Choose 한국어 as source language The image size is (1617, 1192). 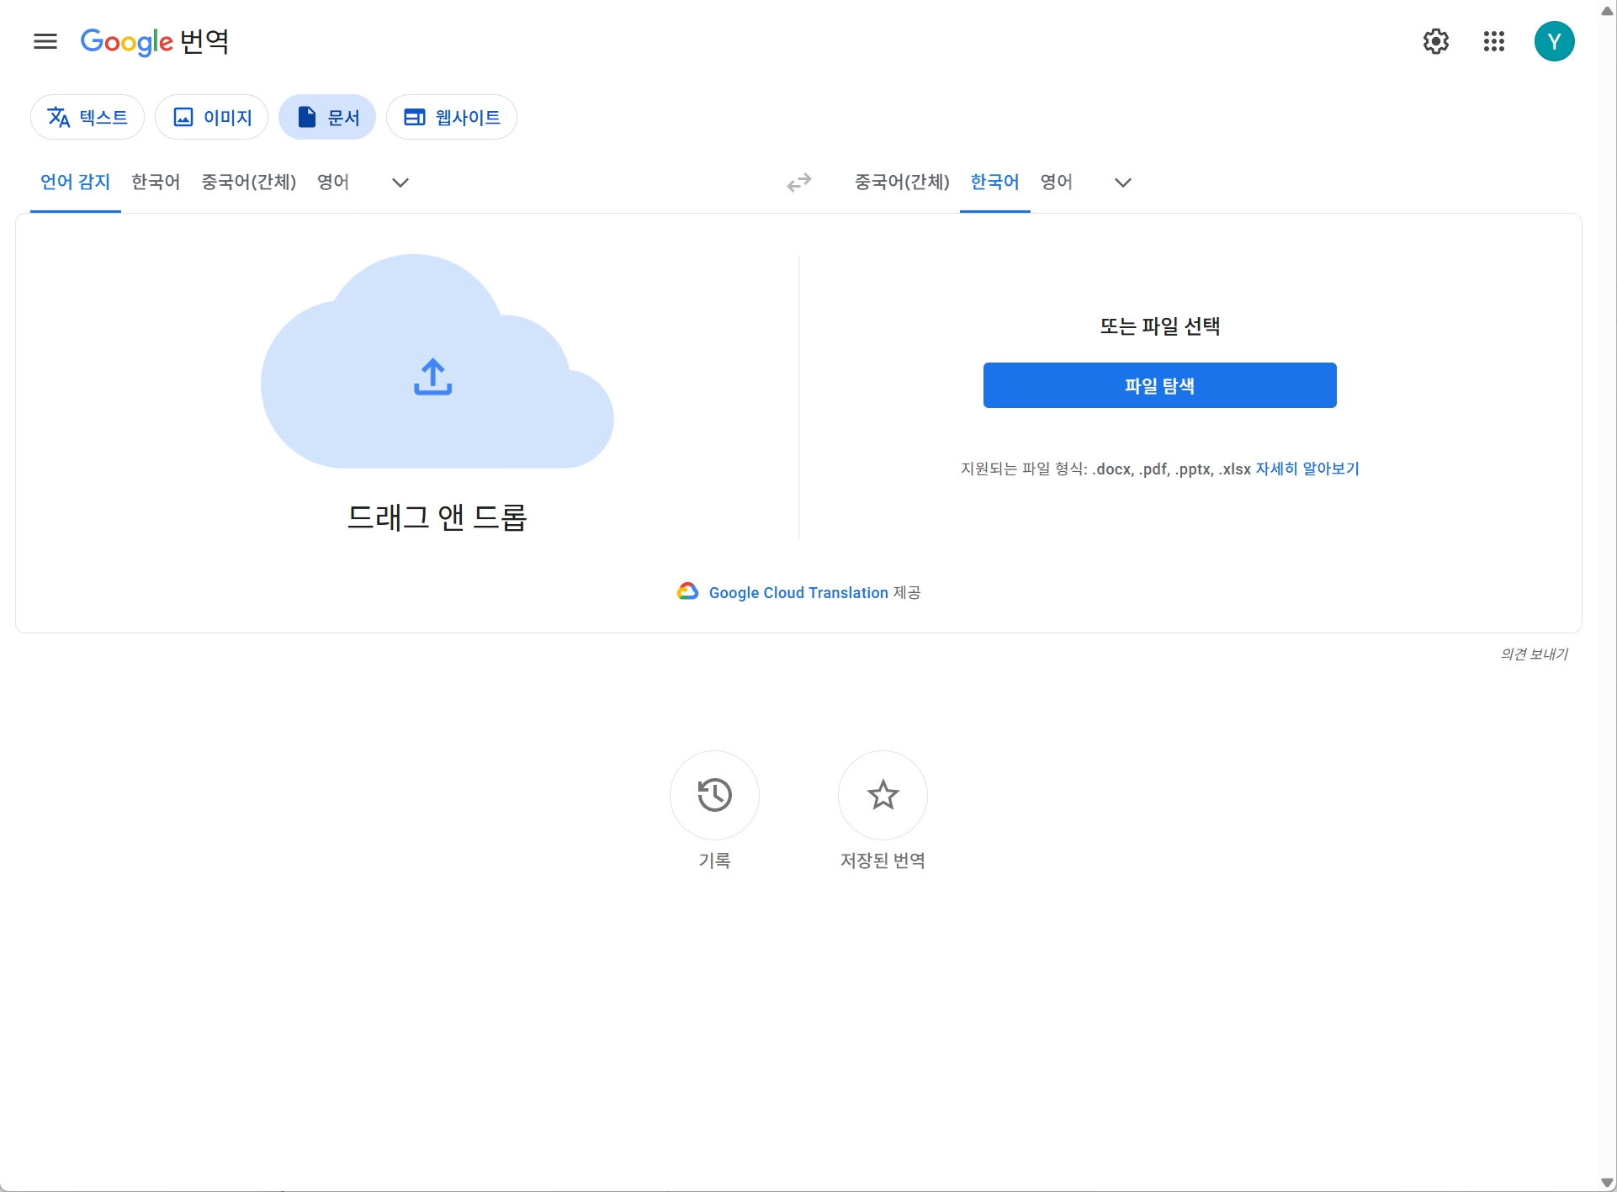(x=156, y=182)
